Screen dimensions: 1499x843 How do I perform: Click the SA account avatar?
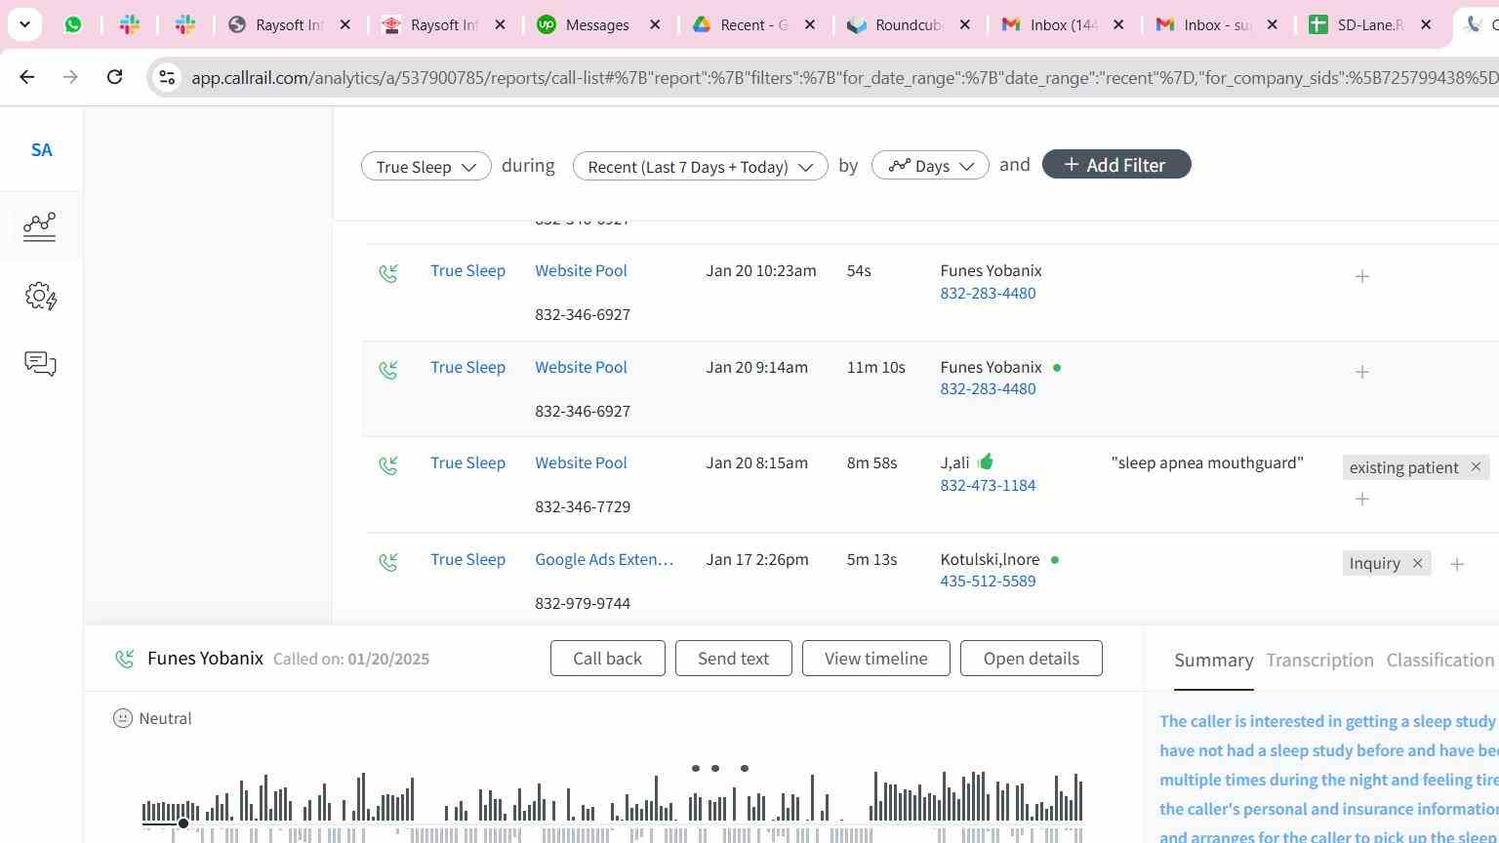(41, 149)
